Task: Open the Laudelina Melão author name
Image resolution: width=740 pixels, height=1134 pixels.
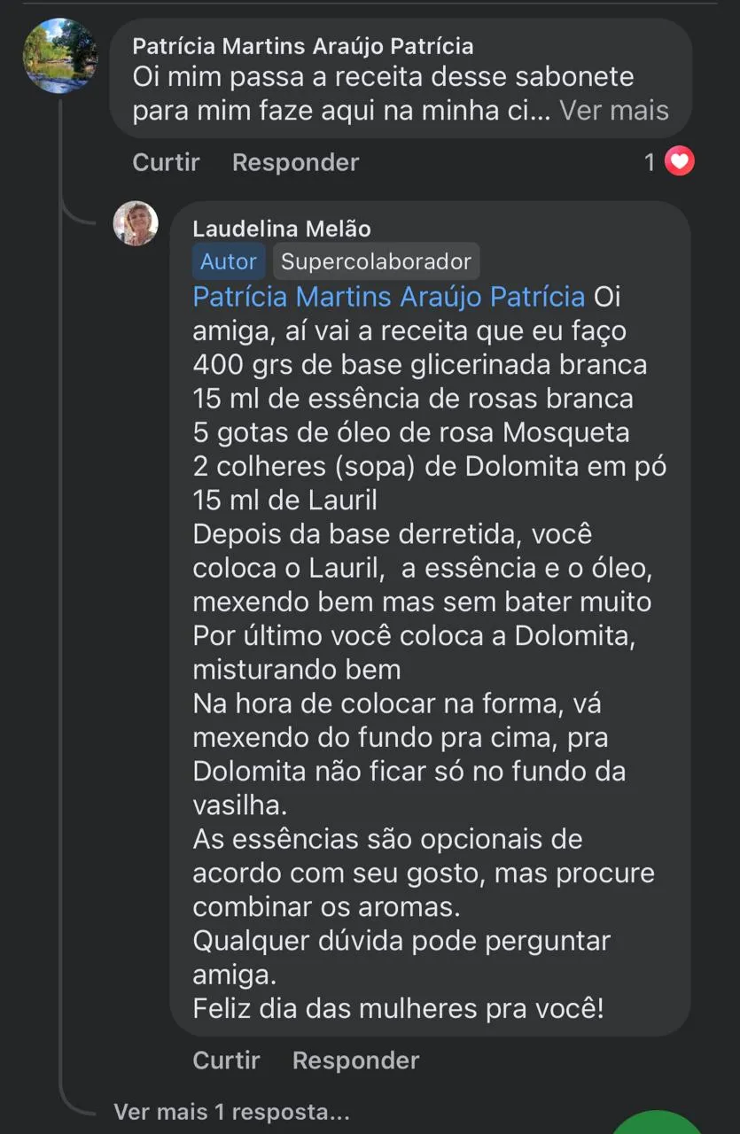Action: pos(281,229)
